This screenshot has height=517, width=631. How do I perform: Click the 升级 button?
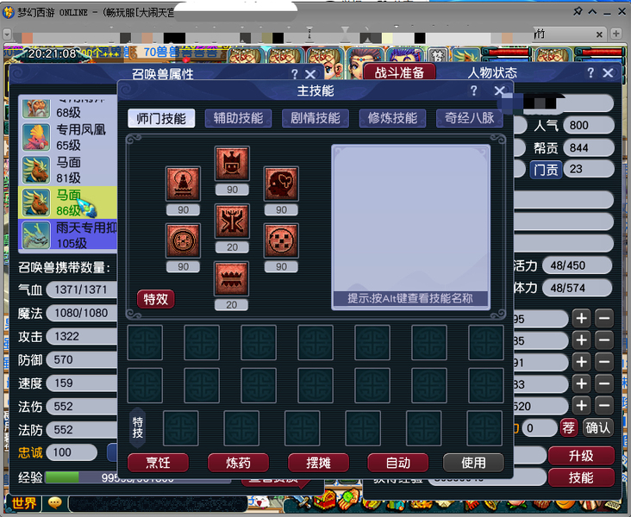click(x=581, y=456)
